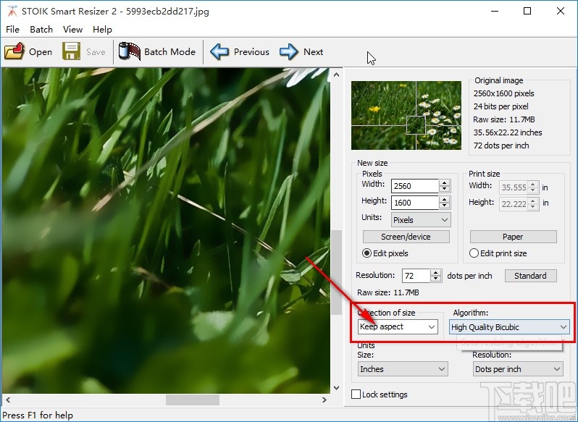Go to Previous image arrow icon
Viewport: 578px width, 422px height.
(x=219, y=51)
